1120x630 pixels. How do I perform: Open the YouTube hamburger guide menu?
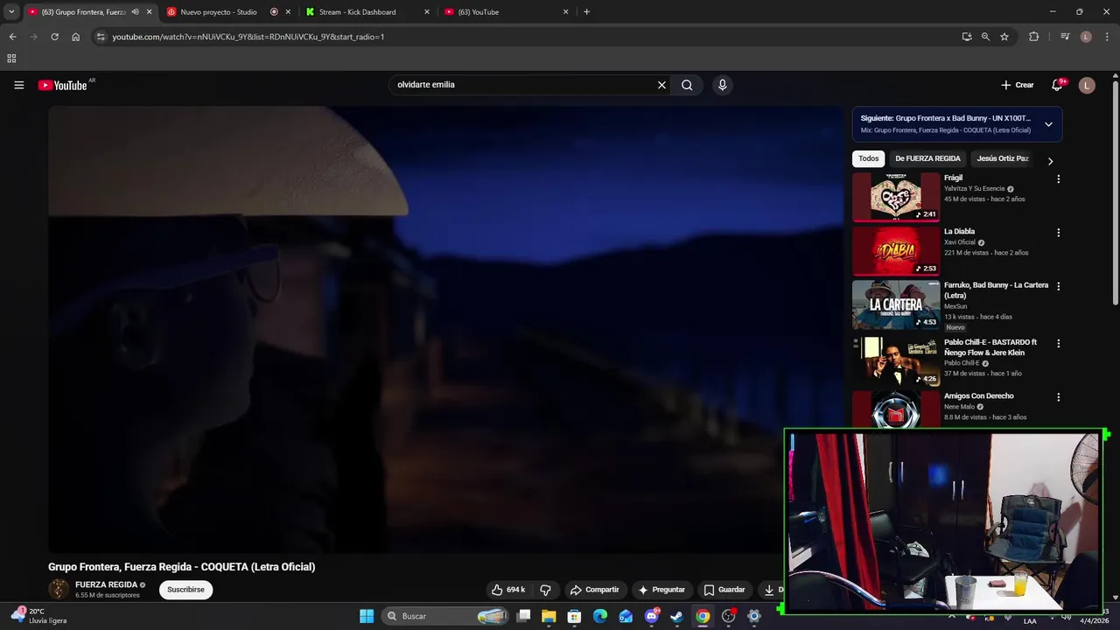tap(18, 85)
